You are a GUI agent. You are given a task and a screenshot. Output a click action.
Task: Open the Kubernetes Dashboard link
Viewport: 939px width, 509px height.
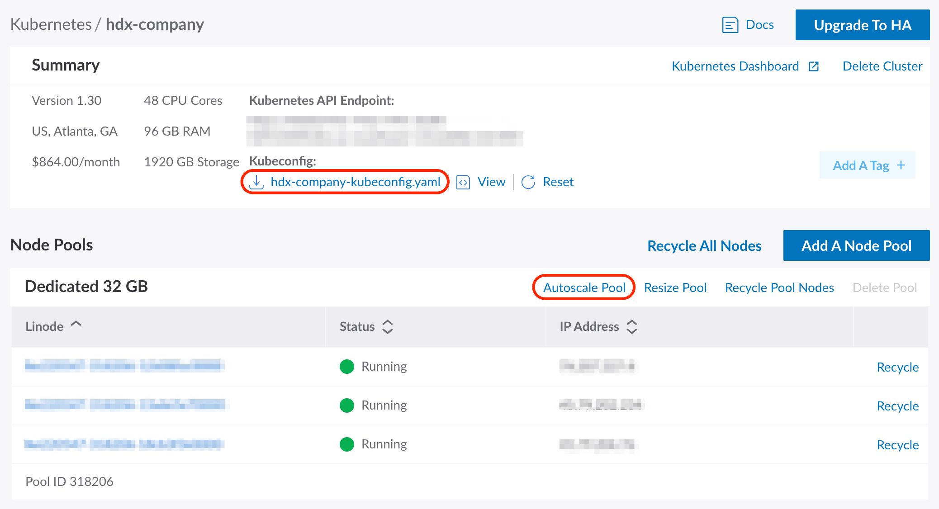pos(735,66)
